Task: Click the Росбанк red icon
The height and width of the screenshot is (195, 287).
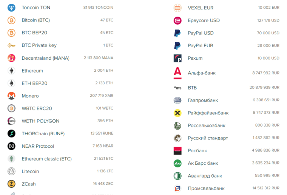Action: [x=177, y=151]
